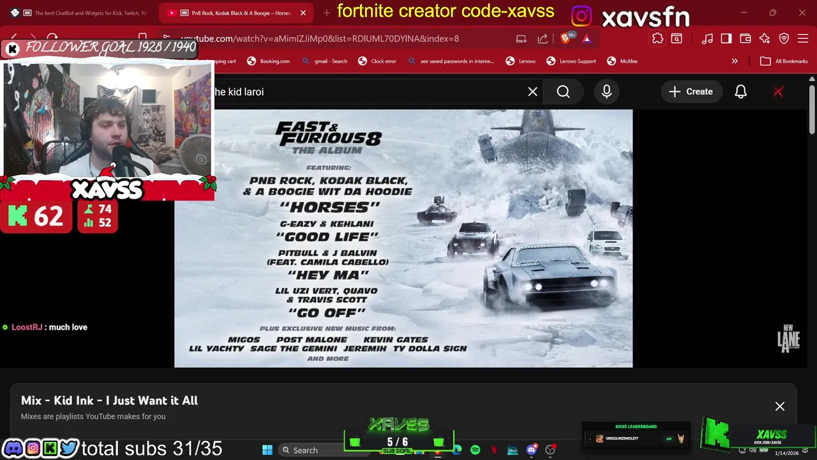Open the Leo AI sparkle icon
The width and height of the screenshot is (817, 460).
point(765,38)
